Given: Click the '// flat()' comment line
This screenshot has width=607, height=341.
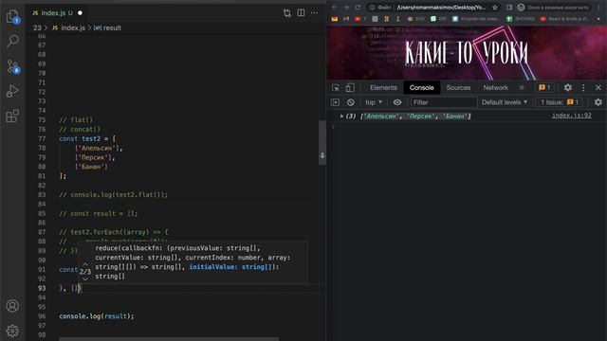Looking at the screenshot, I should pos(76,120).
